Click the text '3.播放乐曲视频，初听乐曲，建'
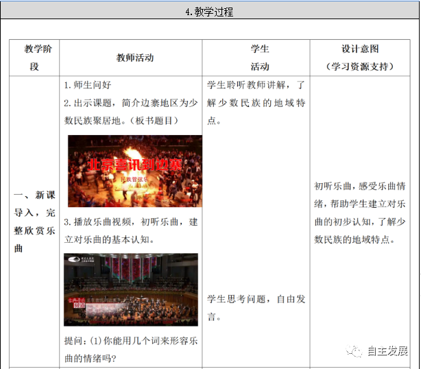 [x=131, y=222]
